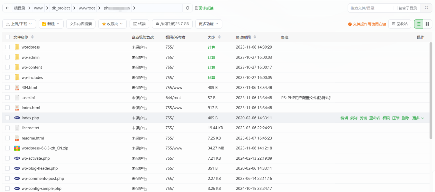This screenshot has width=435, height=192.
Task: Open 更多 menu on index.php row
Action: tap(416, 118)
